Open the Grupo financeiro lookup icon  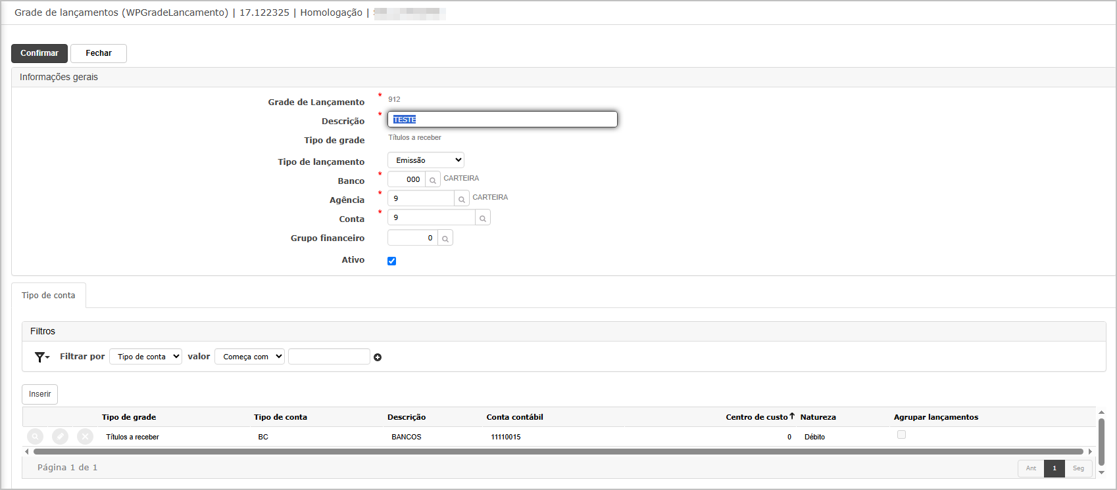(x=445, y=238)
